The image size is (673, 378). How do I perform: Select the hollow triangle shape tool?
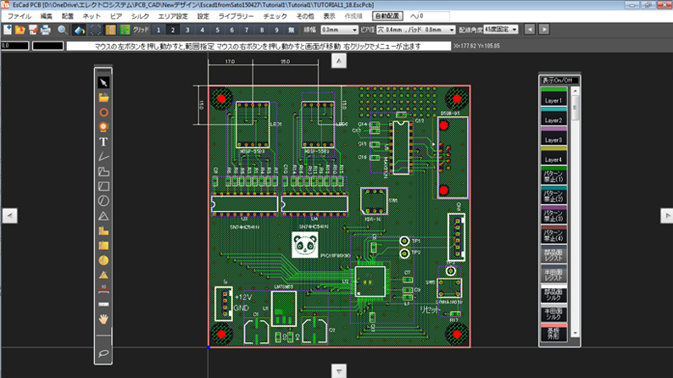(103, 215)
